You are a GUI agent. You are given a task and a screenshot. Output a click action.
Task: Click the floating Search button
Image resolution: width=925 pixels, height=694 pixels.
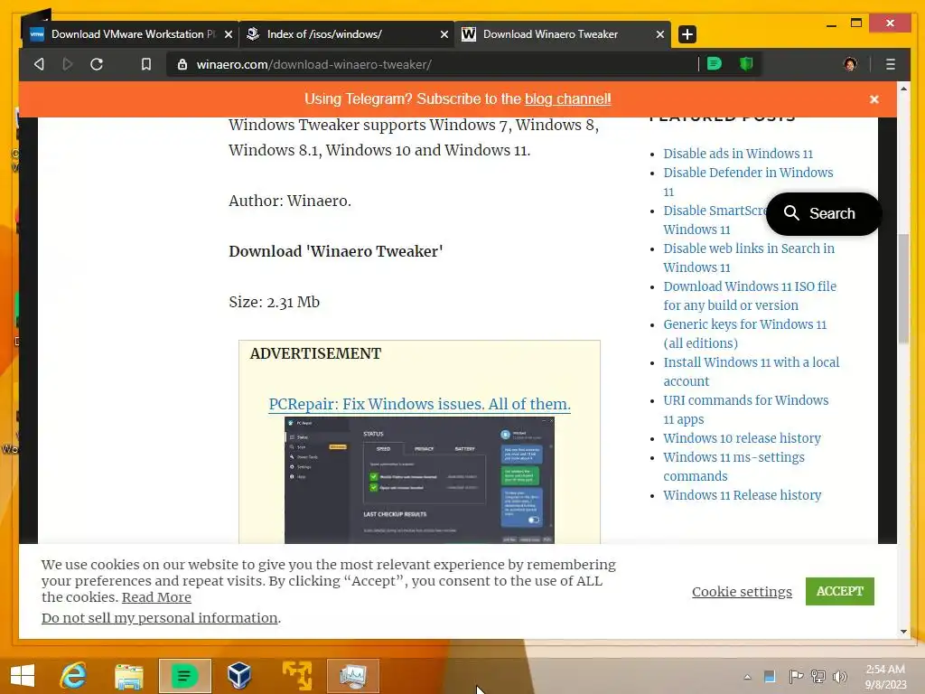823,213
